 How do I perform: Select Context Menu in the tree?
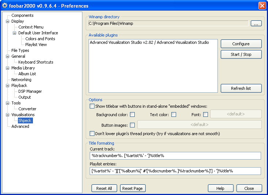pyautogui.click(x=31, y=27)
